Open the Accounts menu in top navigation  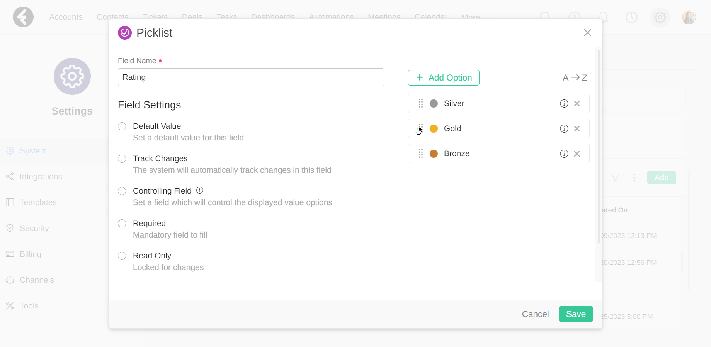pyautogui.click(x=66, y=17)
